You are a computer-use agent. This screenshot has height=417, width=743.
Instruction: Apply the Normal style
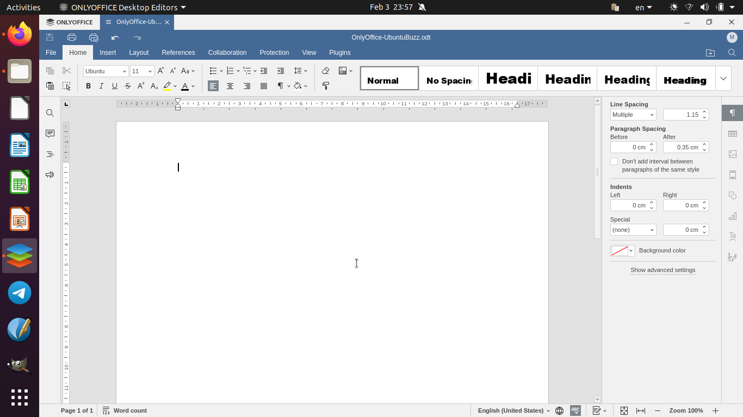pyautogui.click(x=389, y=79)
